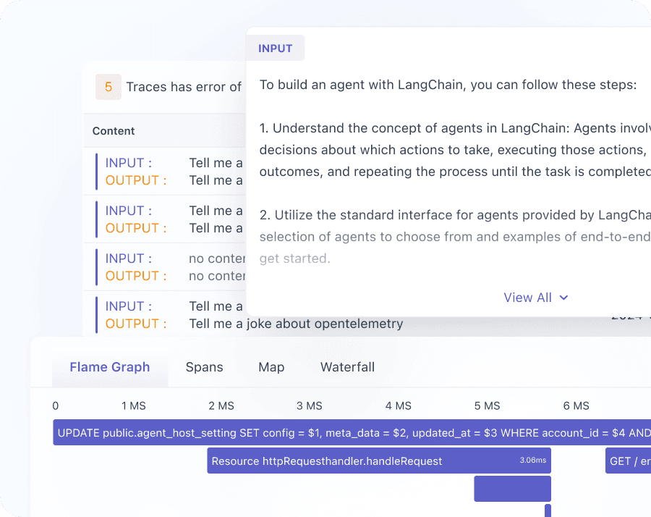Click the 0 timeline origin label
This screenshot has height=517, width=651.
[x=56, y=405]
